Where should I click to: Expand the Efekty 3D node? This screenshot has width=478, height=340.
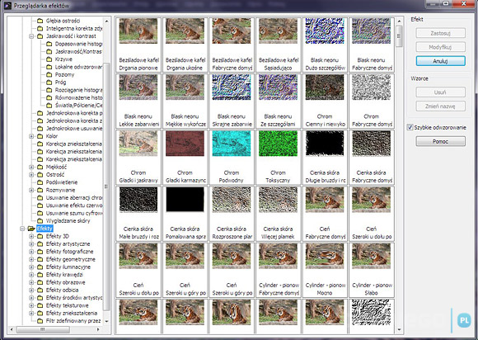point(31,236)
